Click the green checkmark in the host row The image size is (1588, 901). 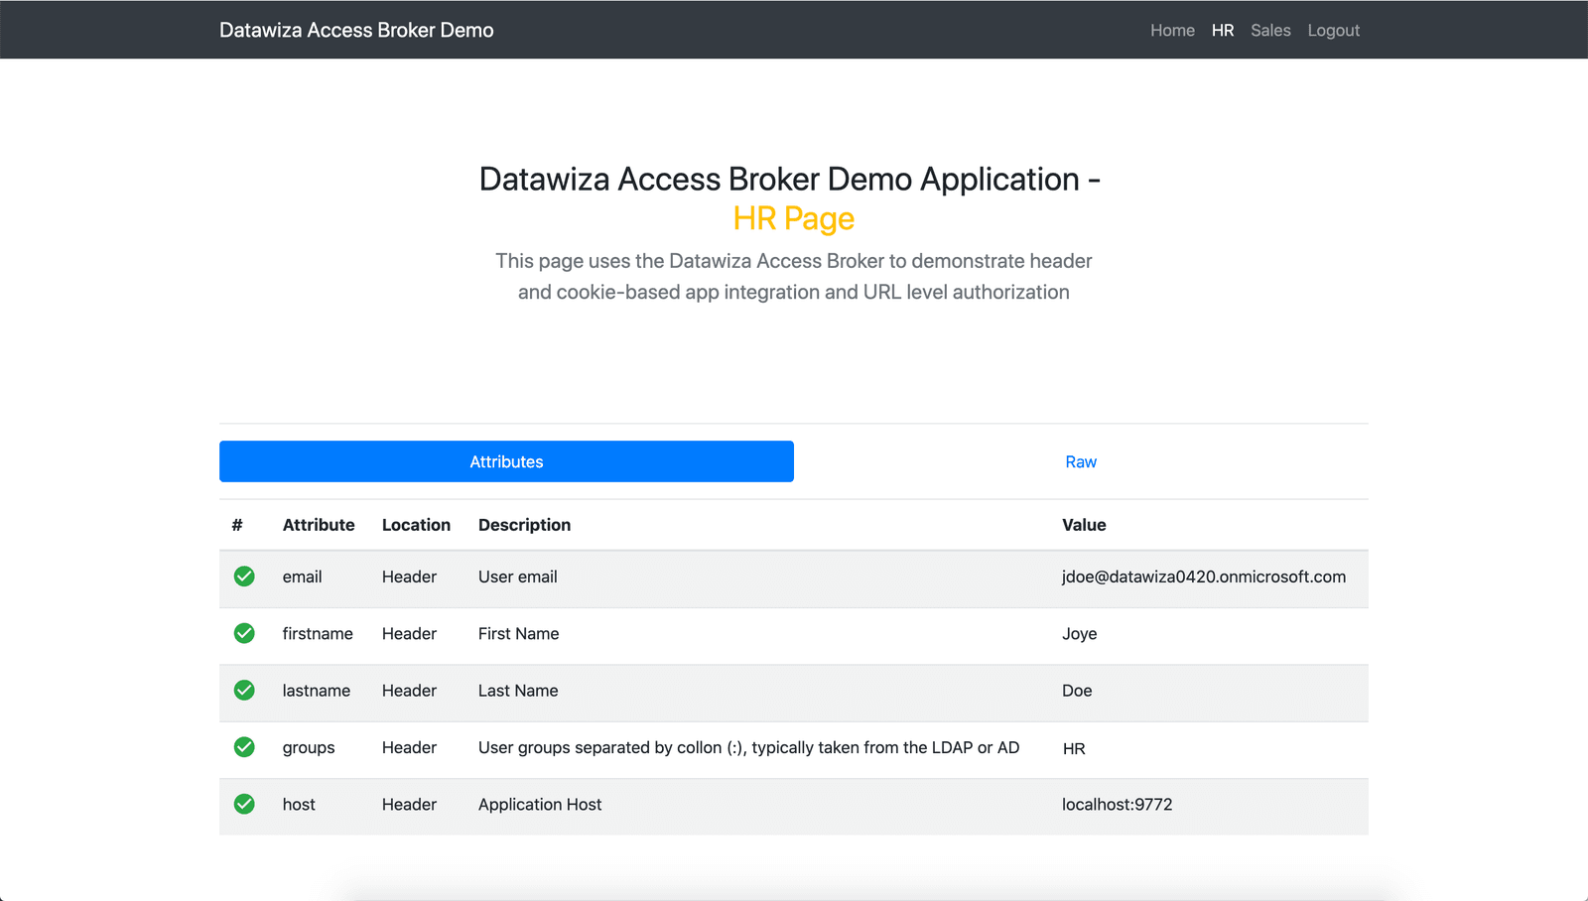244,804
